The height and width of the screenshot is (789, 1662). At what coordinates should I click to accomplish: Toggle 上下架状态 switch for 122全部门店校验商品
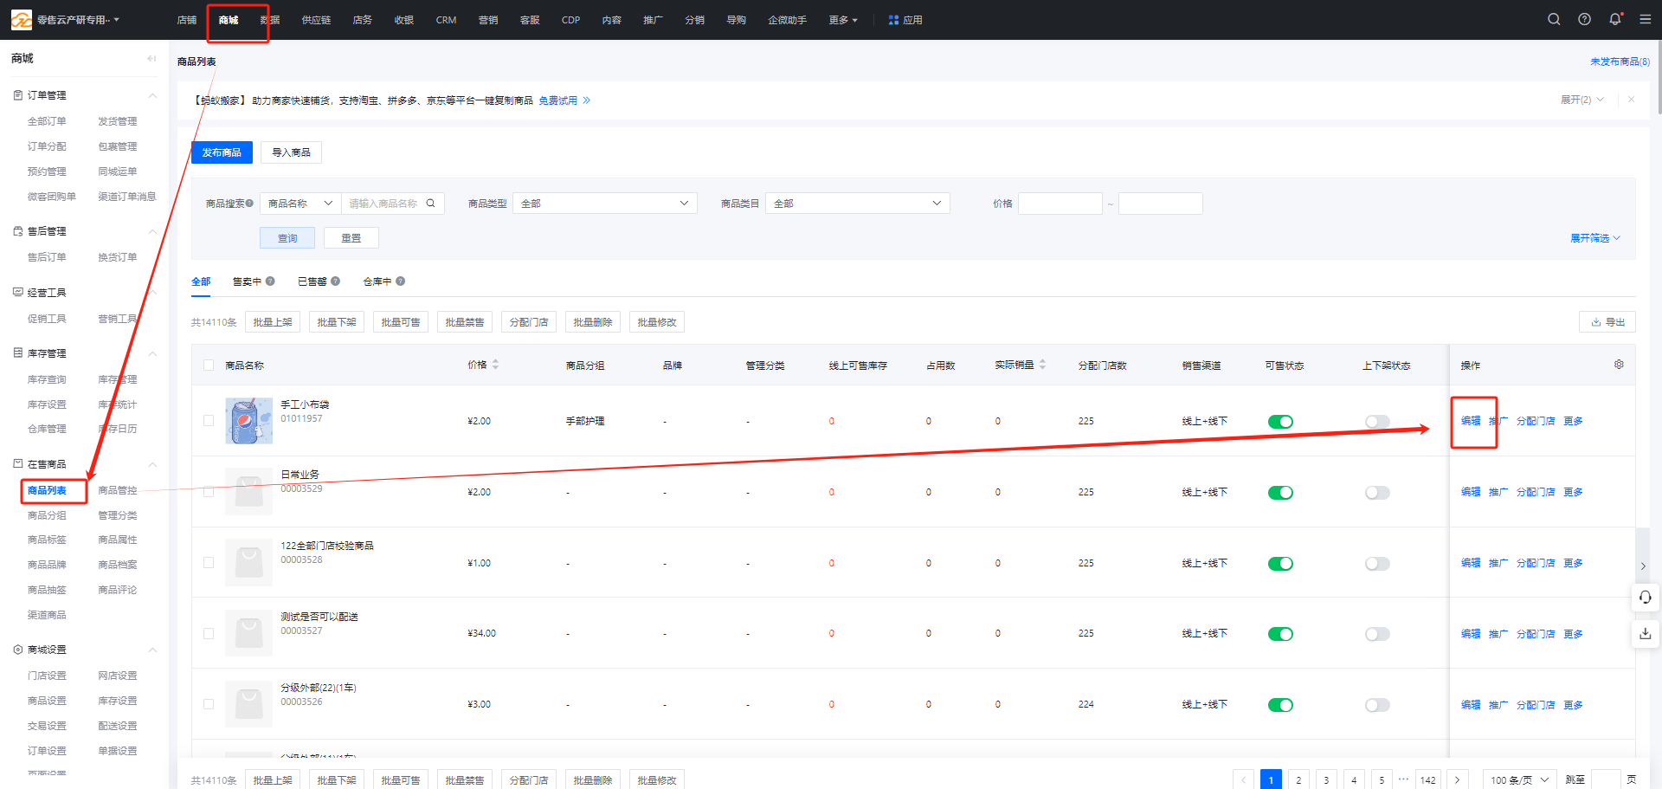point(1377,564)
